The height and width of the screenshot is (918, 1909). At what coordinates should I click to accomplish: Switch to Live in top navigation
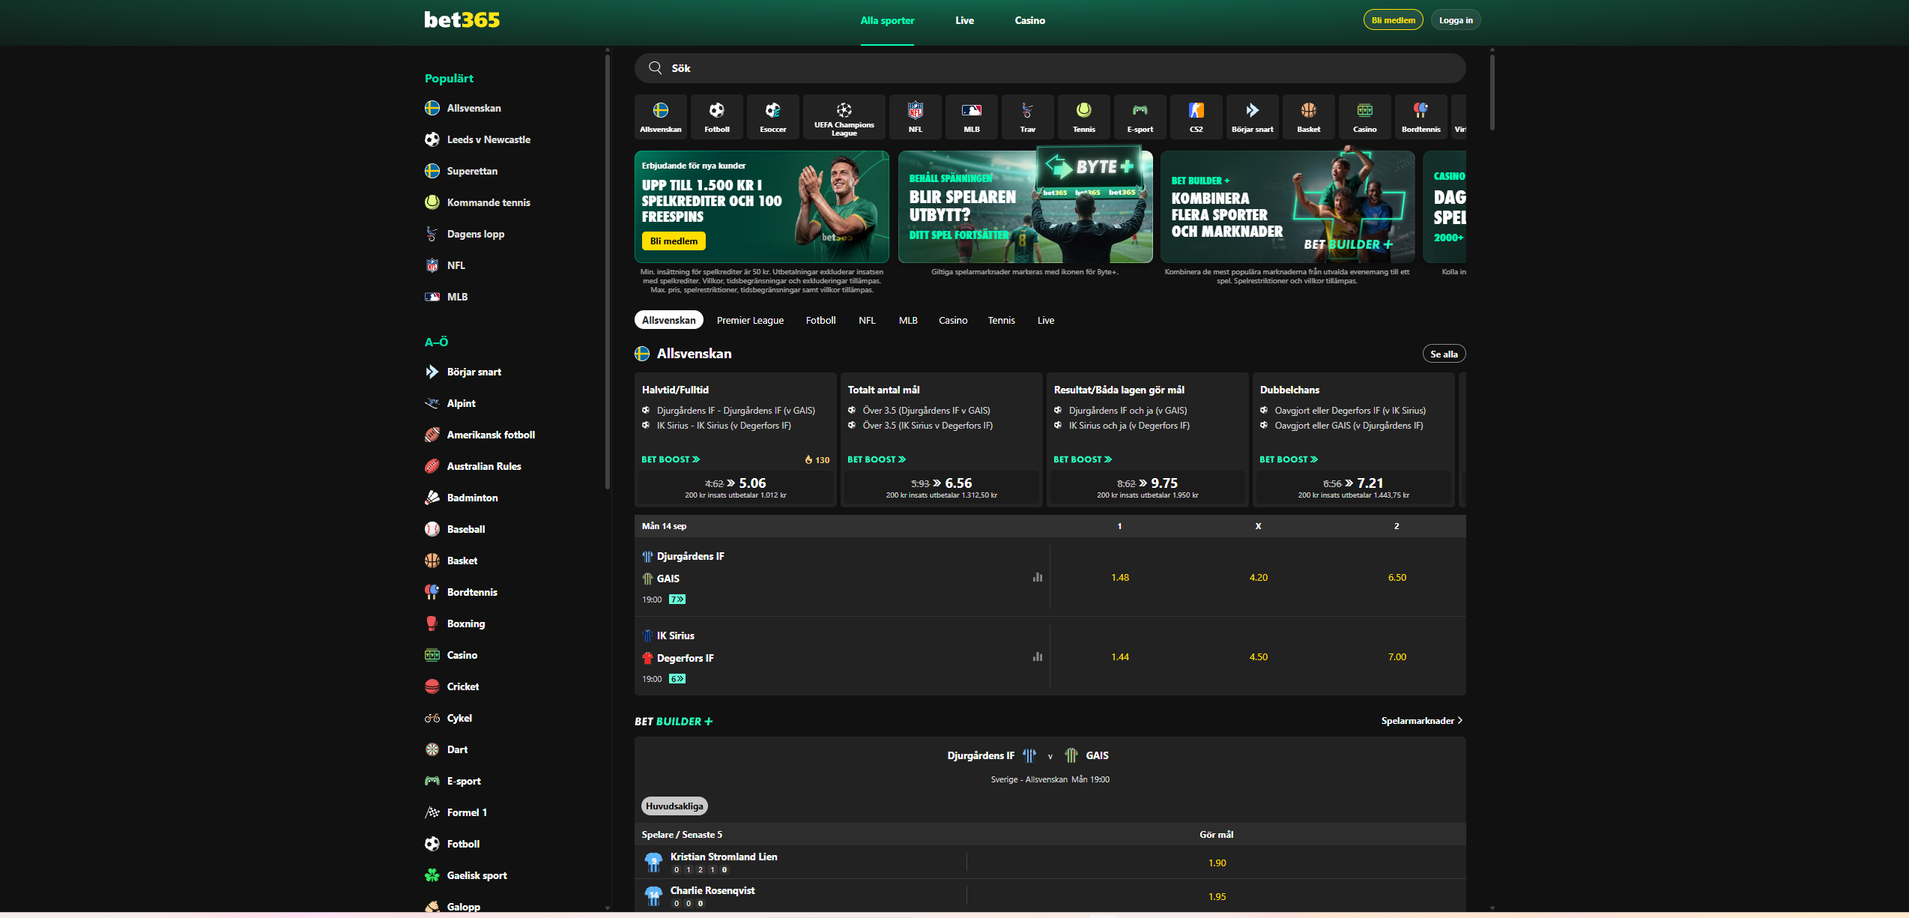click(x=964, y=21)
